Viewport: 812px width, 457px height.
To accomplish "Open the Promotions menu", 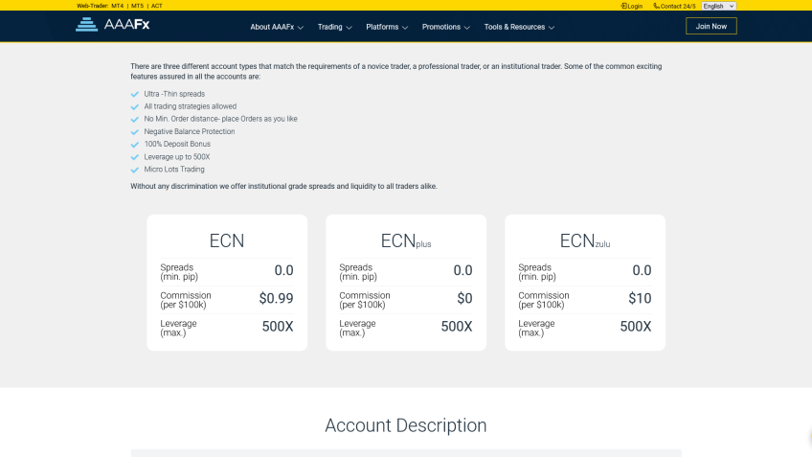I will 445,27.
